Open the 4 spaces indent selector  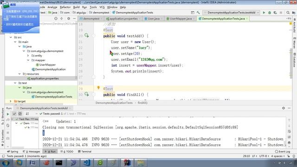pyautogui.click(x=278, y=156)
